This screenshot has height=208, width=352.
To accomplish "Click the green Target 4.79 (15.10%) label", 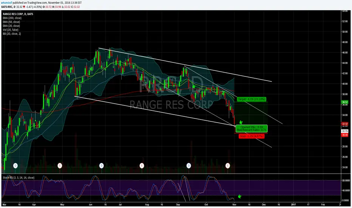I will [252, 99].
